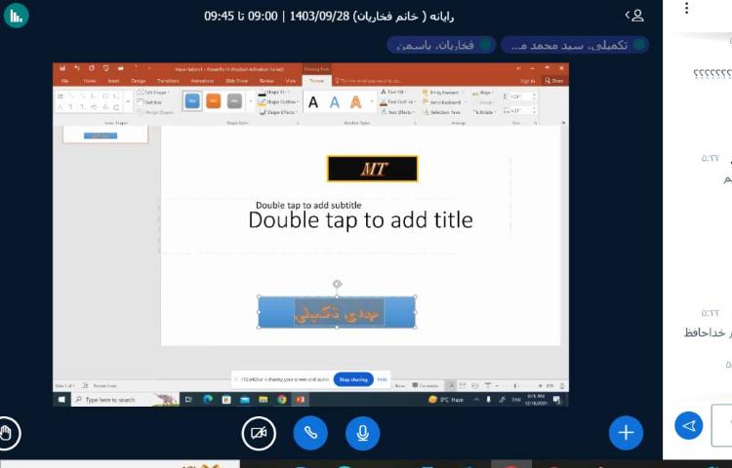
Task: Click the shape height size field
Action: pos(519,97)
